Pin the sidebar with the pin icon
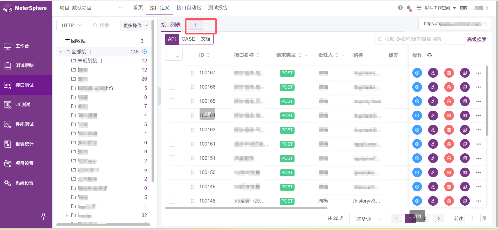The width and height of the screenshot is (498, 230). [44, 216]
